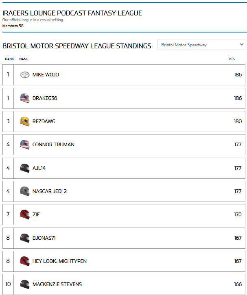Open the Bristol Motor Speedway track dropdown
Screen dimensions: 247x295
[201, 45]
